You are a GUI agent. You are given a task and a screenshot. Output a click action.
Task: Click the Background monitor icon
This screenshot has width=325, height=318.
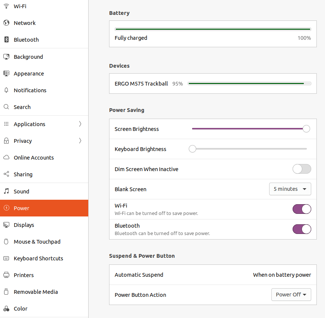[6, 57]
